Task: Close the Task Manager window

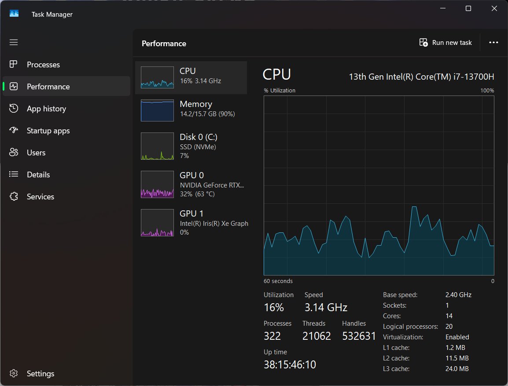Action: point(494,8)
